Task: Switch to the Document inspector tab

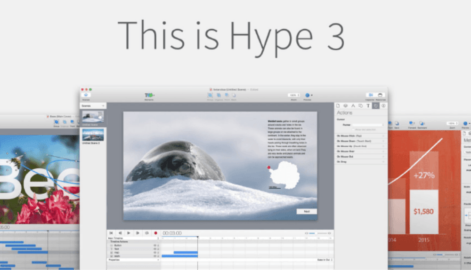Action: pyautogui.click(x=338, y=105)
